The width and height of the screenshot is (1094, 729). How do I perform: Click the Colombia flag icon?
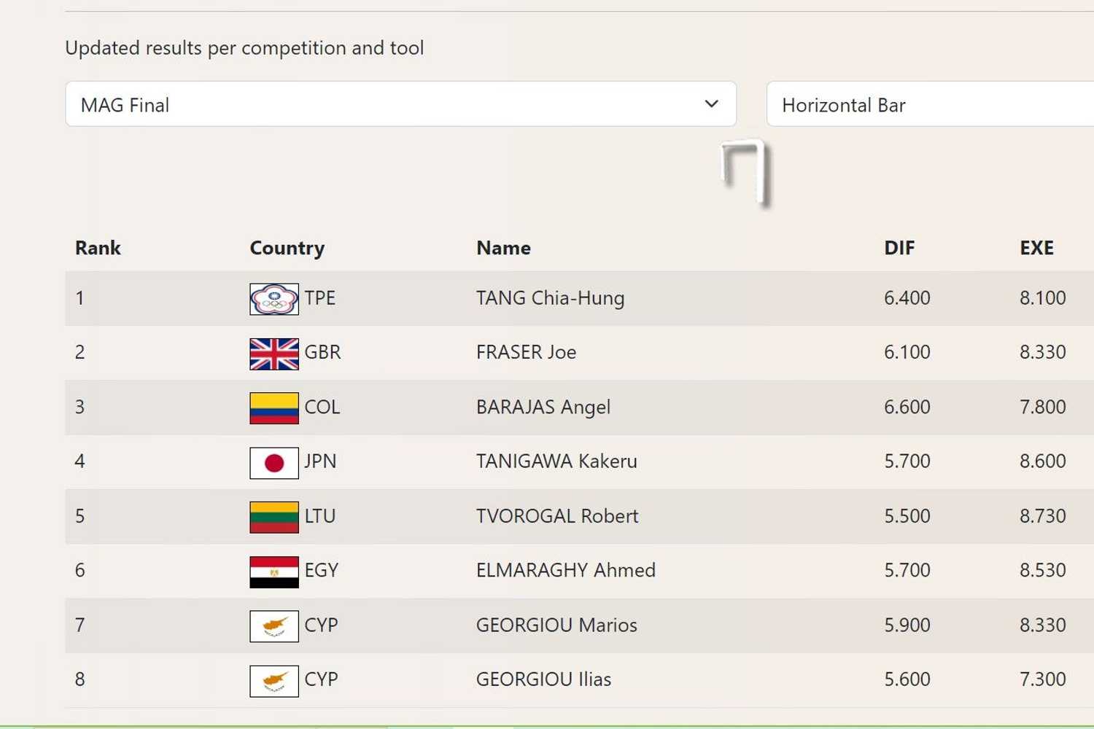click(x=273, y=408)
